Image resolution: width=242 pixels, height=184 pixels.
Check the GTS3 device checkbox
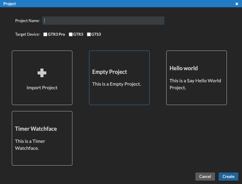pos(89,34)
